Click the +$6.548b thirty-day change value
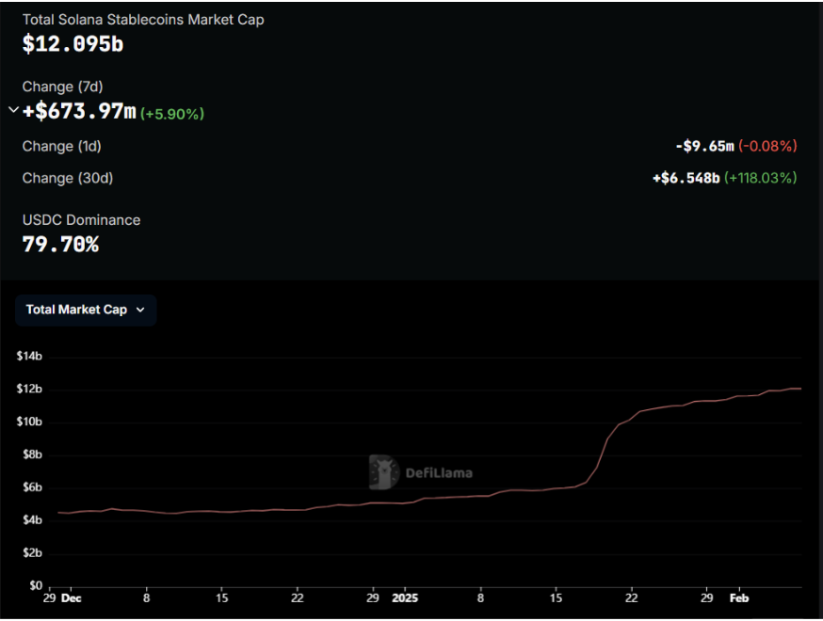The width and height of the screenshot is (823, 621). 686,179
